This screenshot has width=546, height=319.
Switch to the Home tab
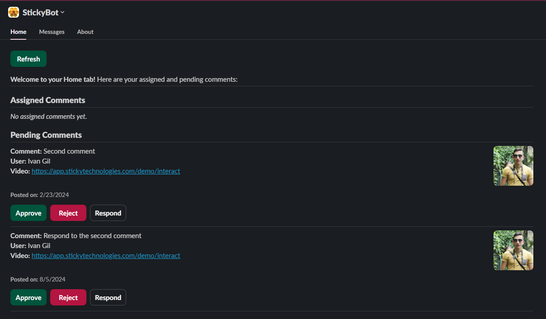[19, 32]
